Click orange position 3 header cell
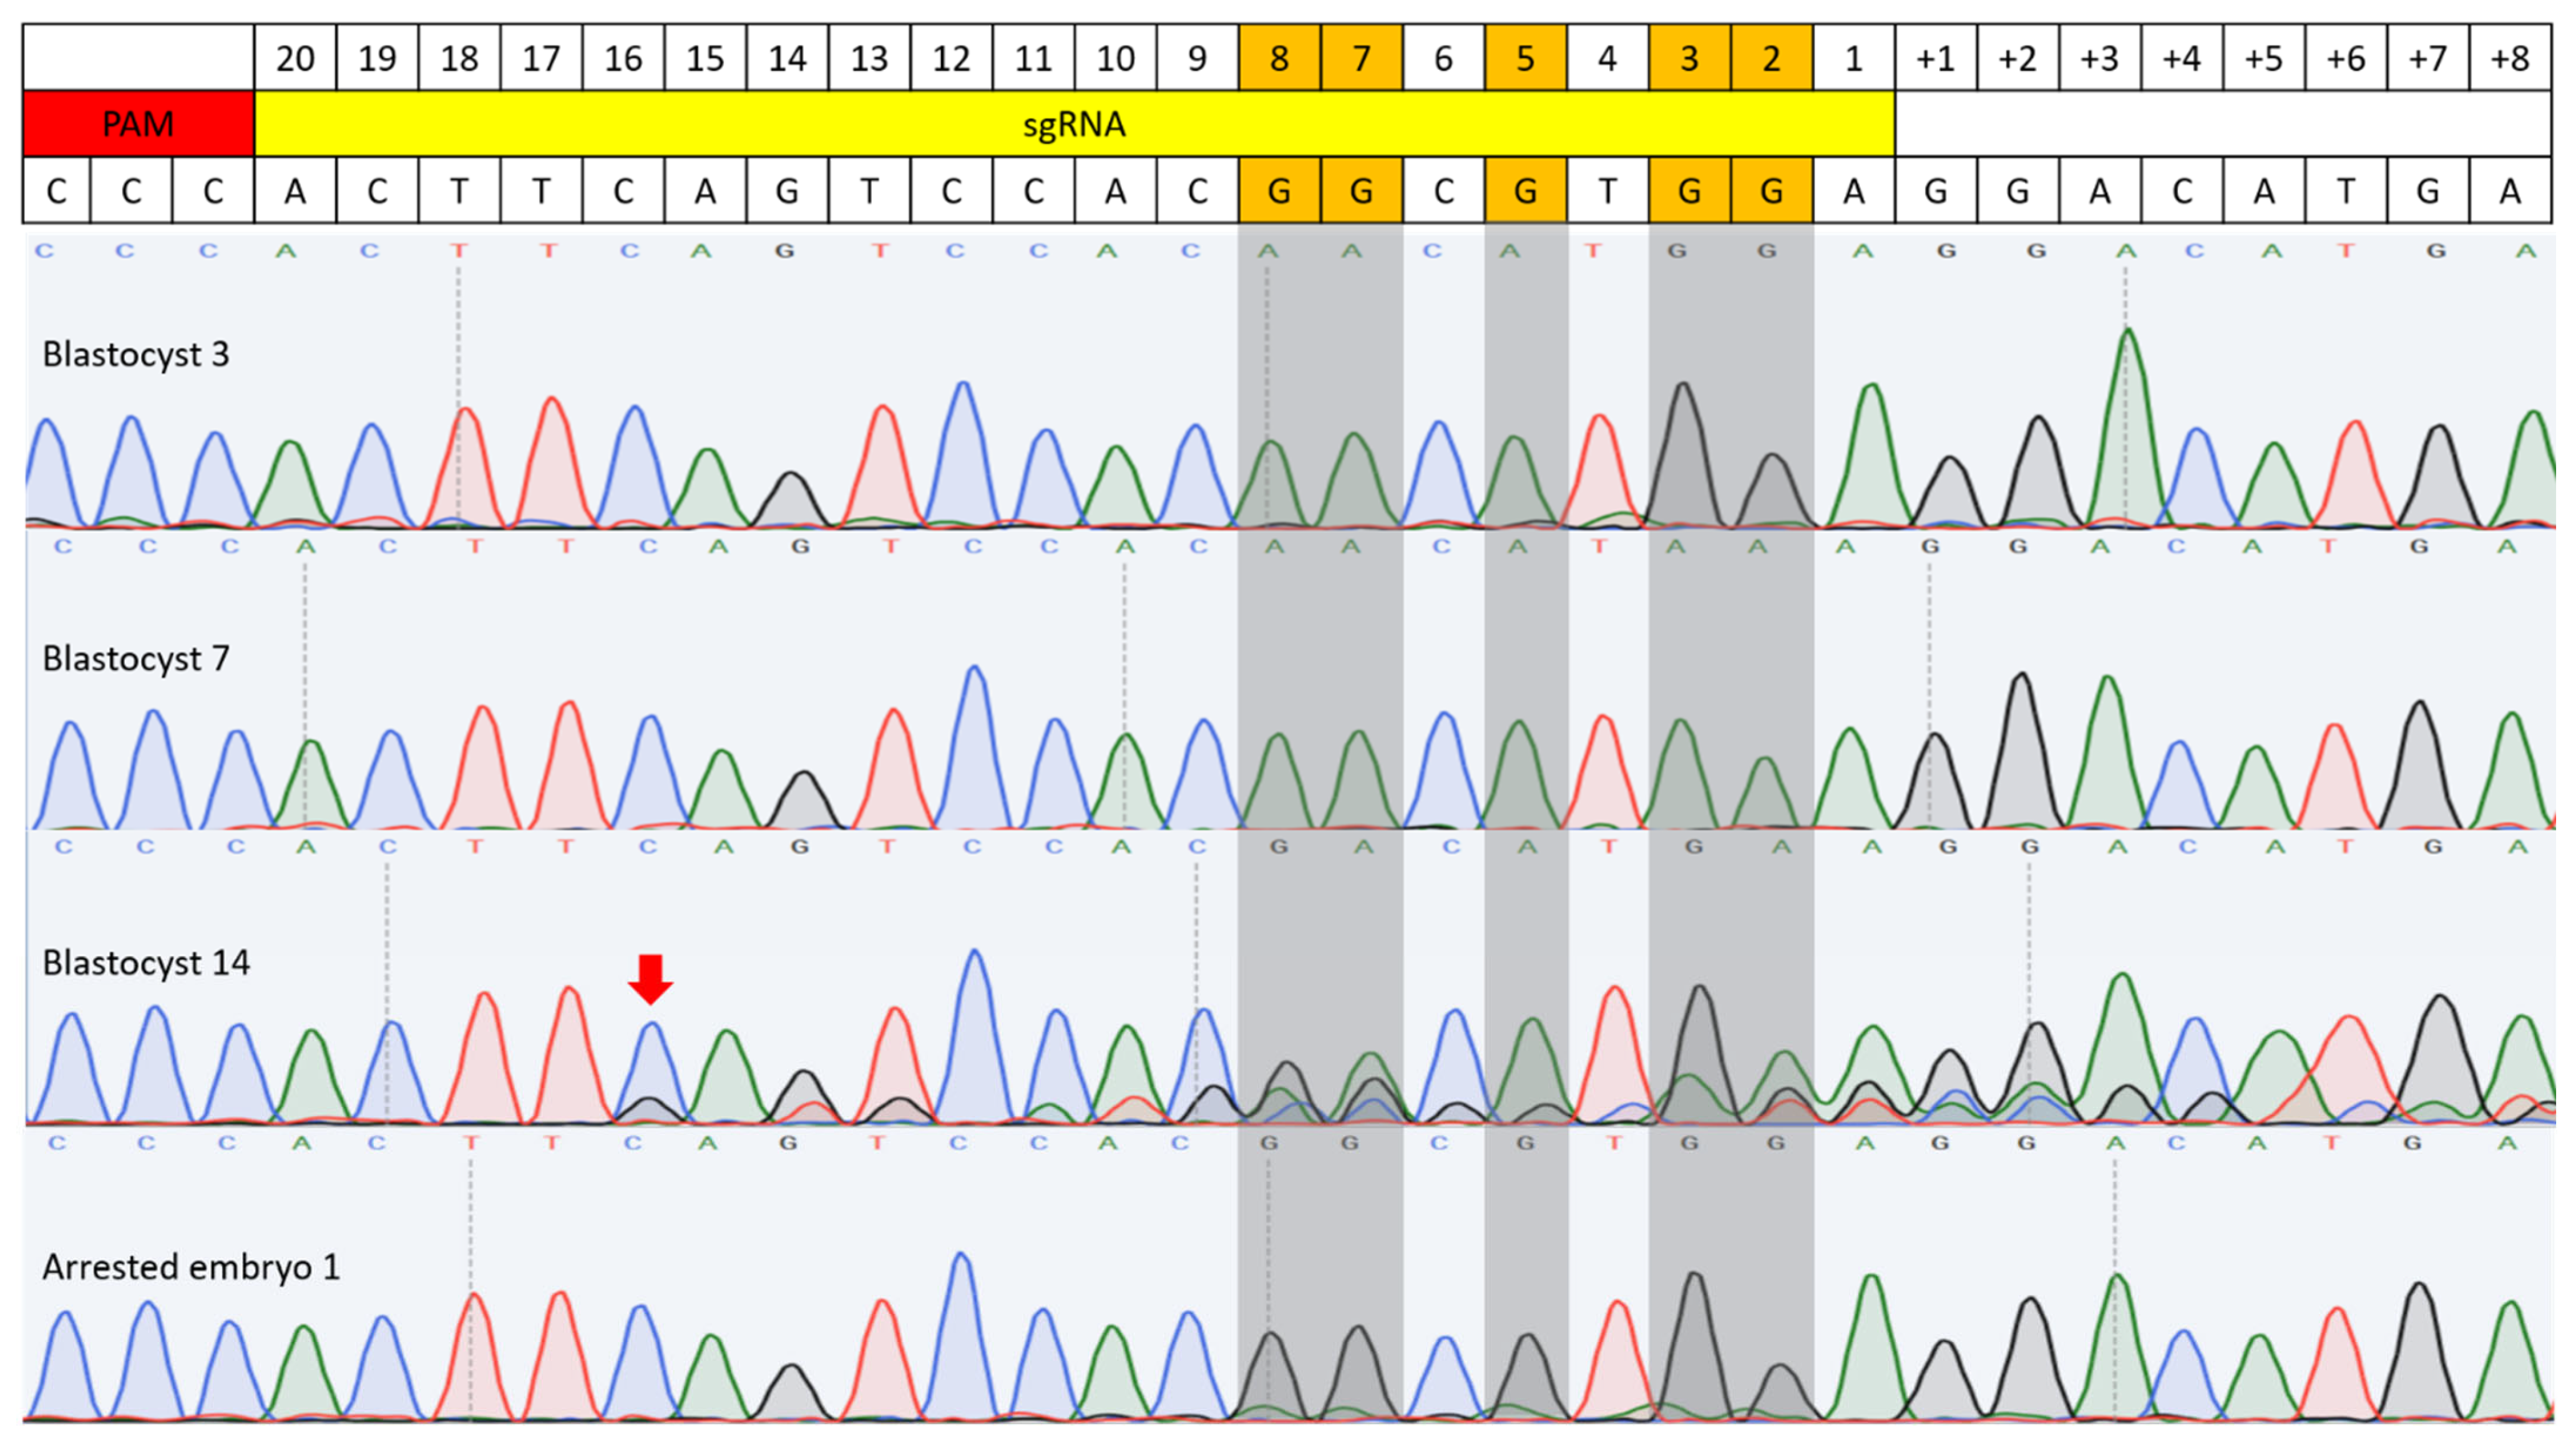The width and height of the screenshot is (2576, 1450). (1689, 58)
